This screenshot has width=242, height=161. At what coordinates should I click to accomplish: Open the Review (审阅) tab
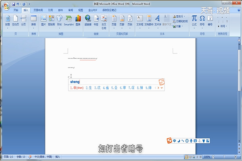71,10
